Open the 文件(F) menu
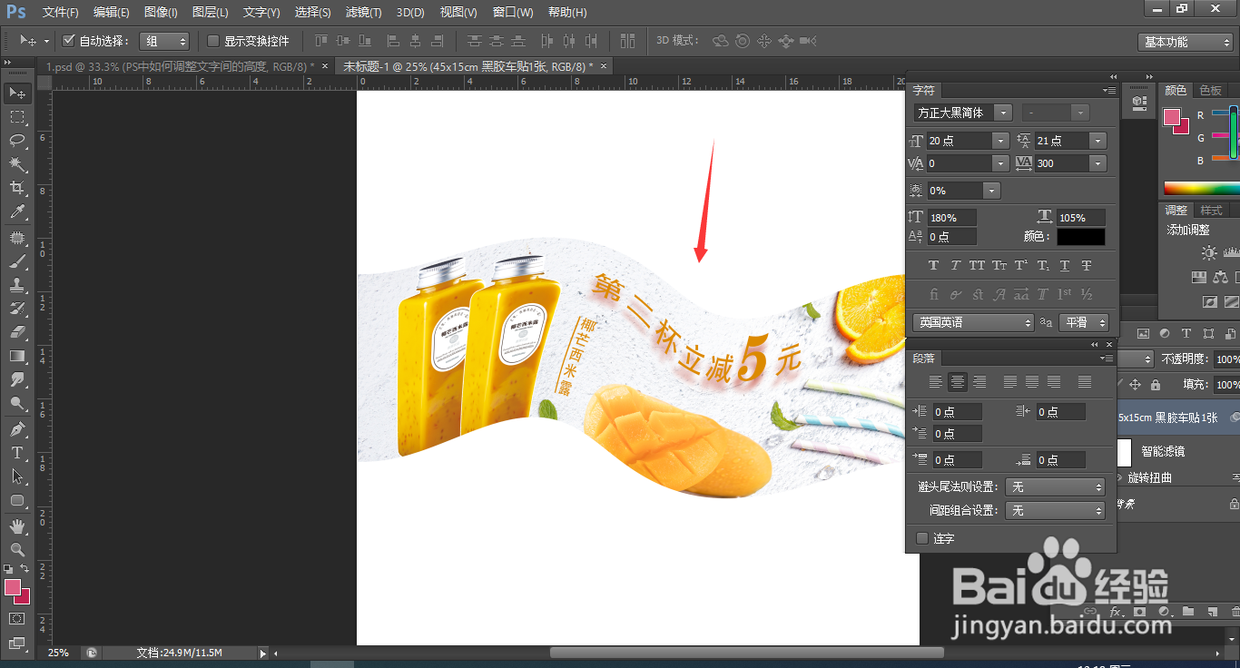 pos(61,12)
